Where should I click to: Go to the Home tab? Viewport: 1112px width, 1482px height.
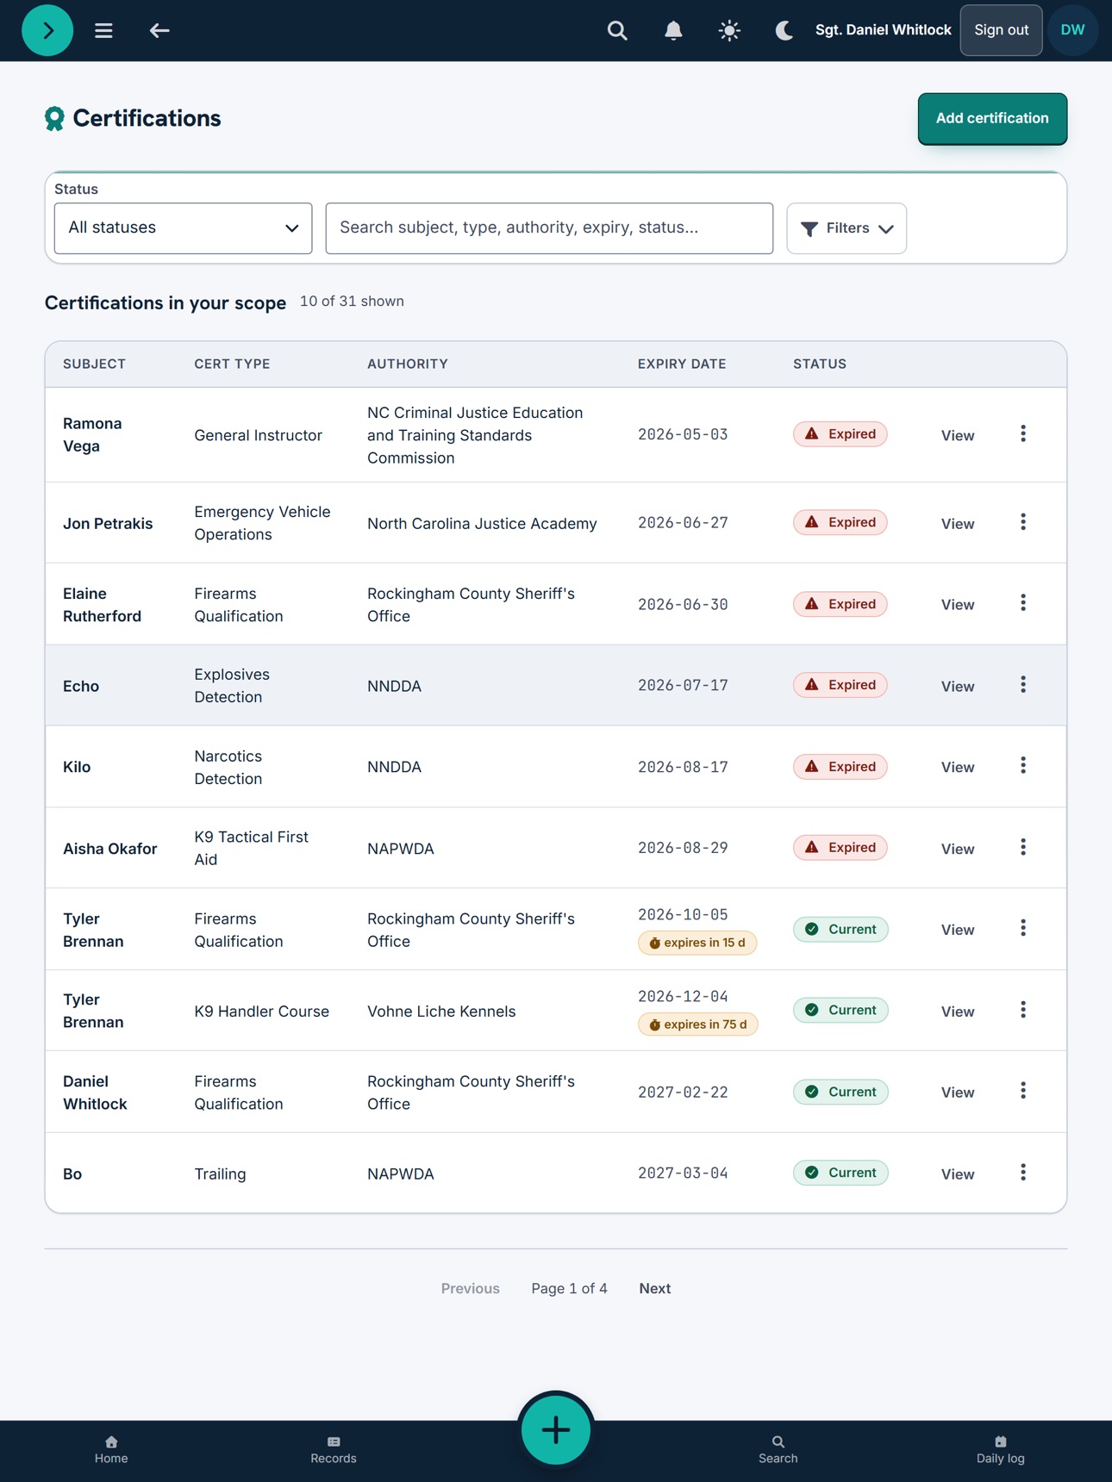tap(111, 1450)
